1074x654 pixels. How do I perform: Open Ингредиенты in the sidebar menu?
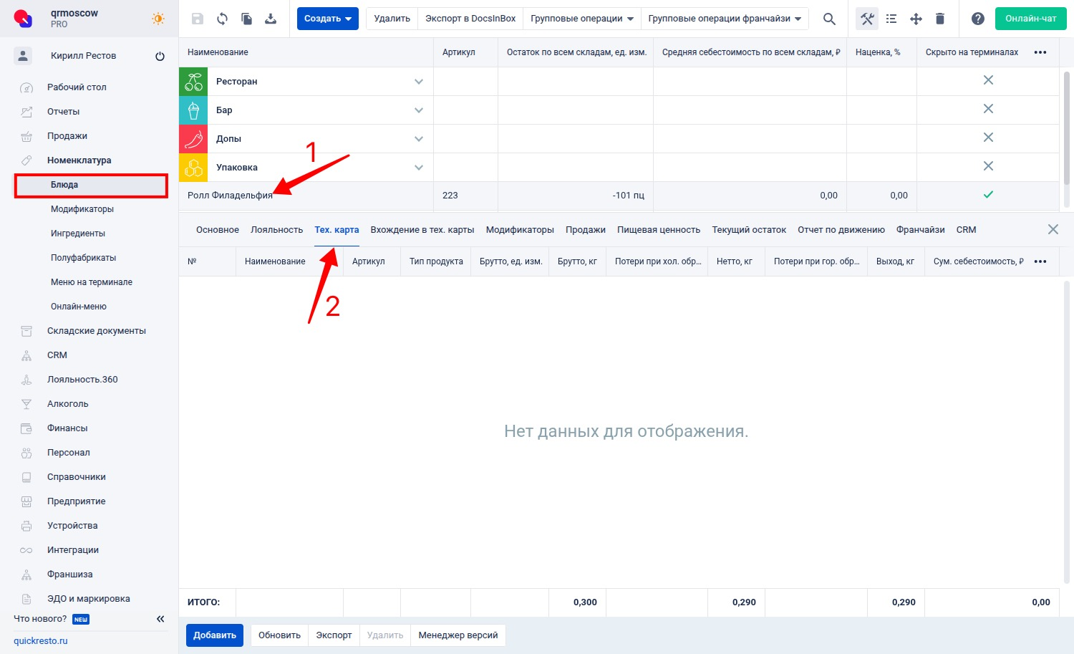coord(78,234)
